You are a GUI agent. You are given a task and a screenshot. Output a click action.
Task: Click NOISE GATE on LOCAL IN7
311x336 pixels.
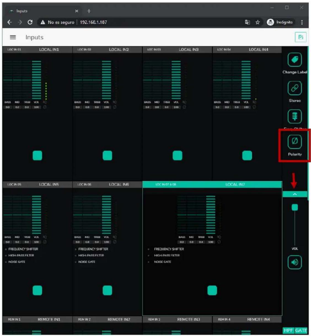tap(162, 262)
